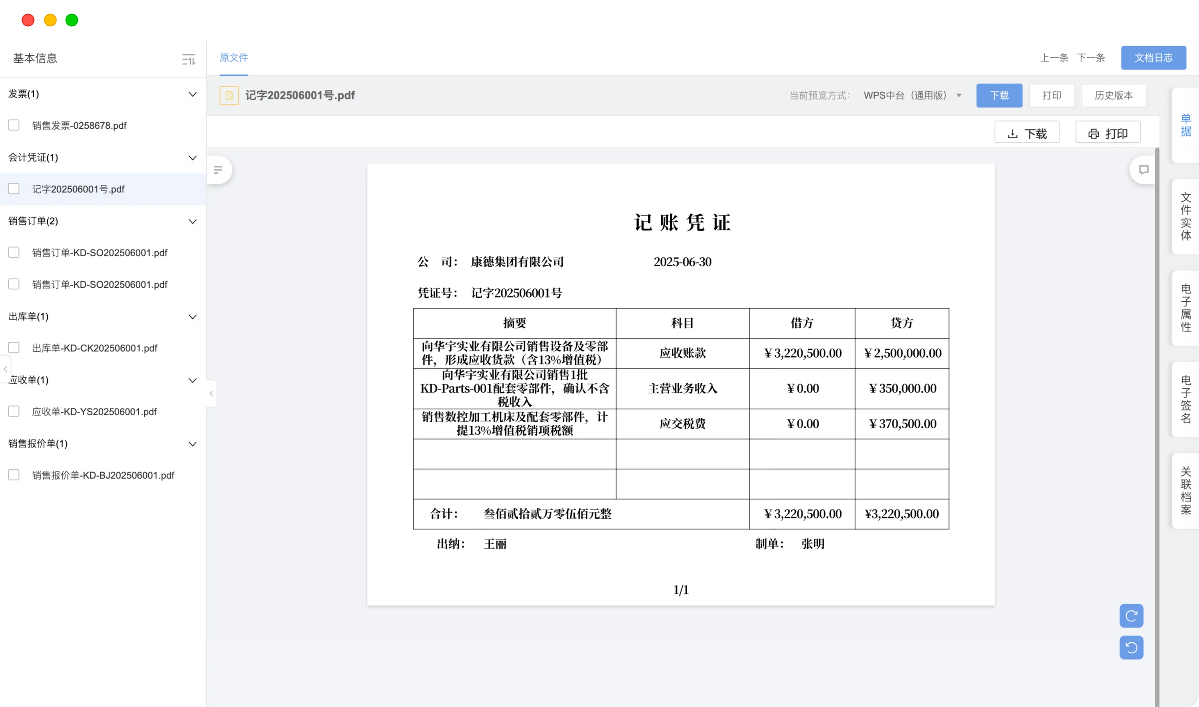Tick checkbox for 出库单-KD-CK202506001.pdf
The height and width of the screenshot is (707, 1199).
(x=14, y=348)
